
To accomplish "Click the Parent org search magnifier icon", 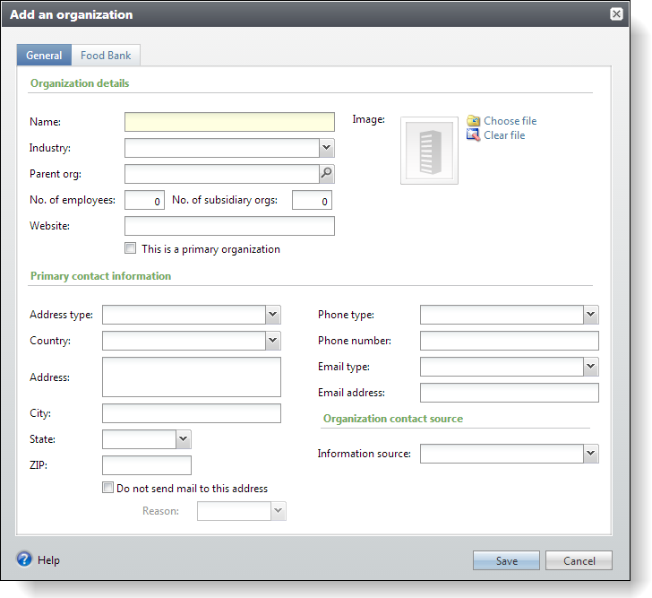I will [x=327, y=174].
